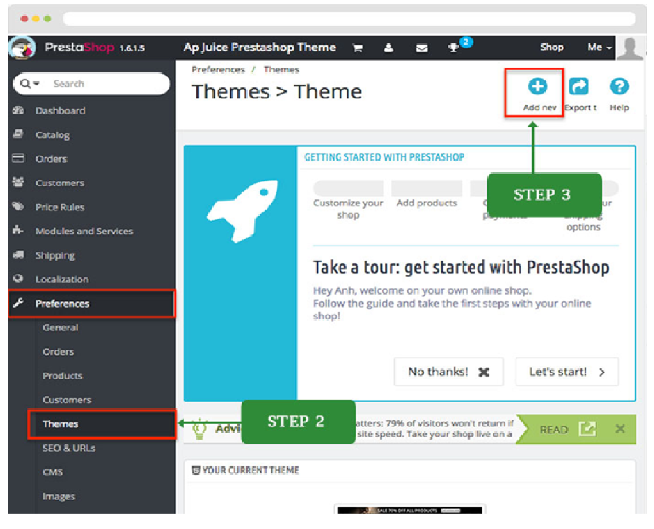Viewport: 654px width, 529px height.
Task: Click the current theme preview thumbnail
Action: [410, 510]
